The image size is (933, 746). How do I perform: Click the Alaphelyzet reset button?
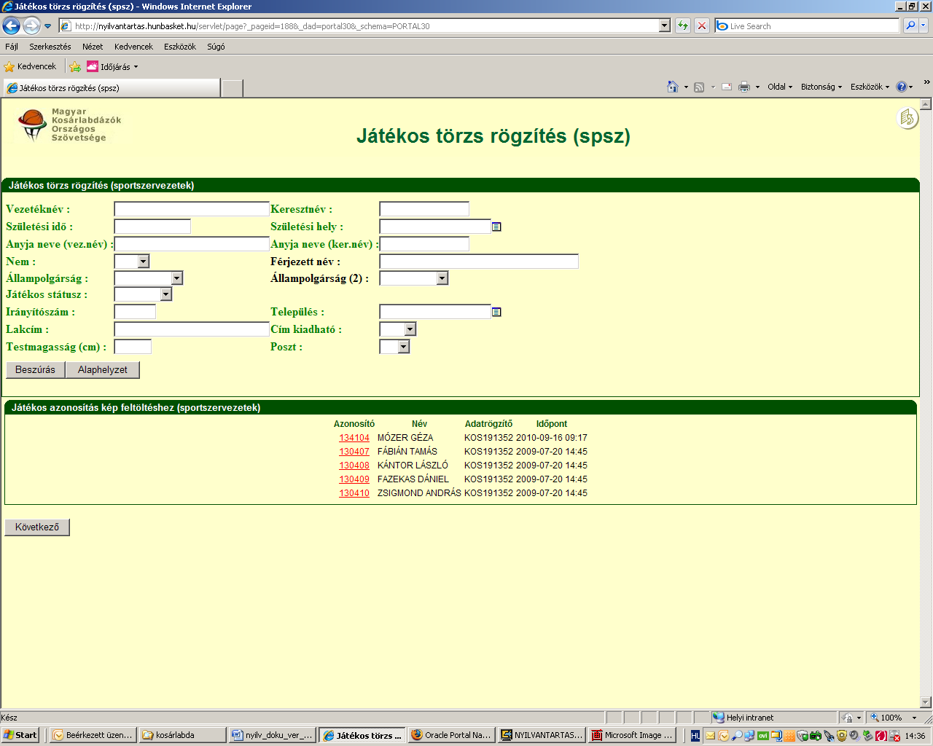coord(103,370)
